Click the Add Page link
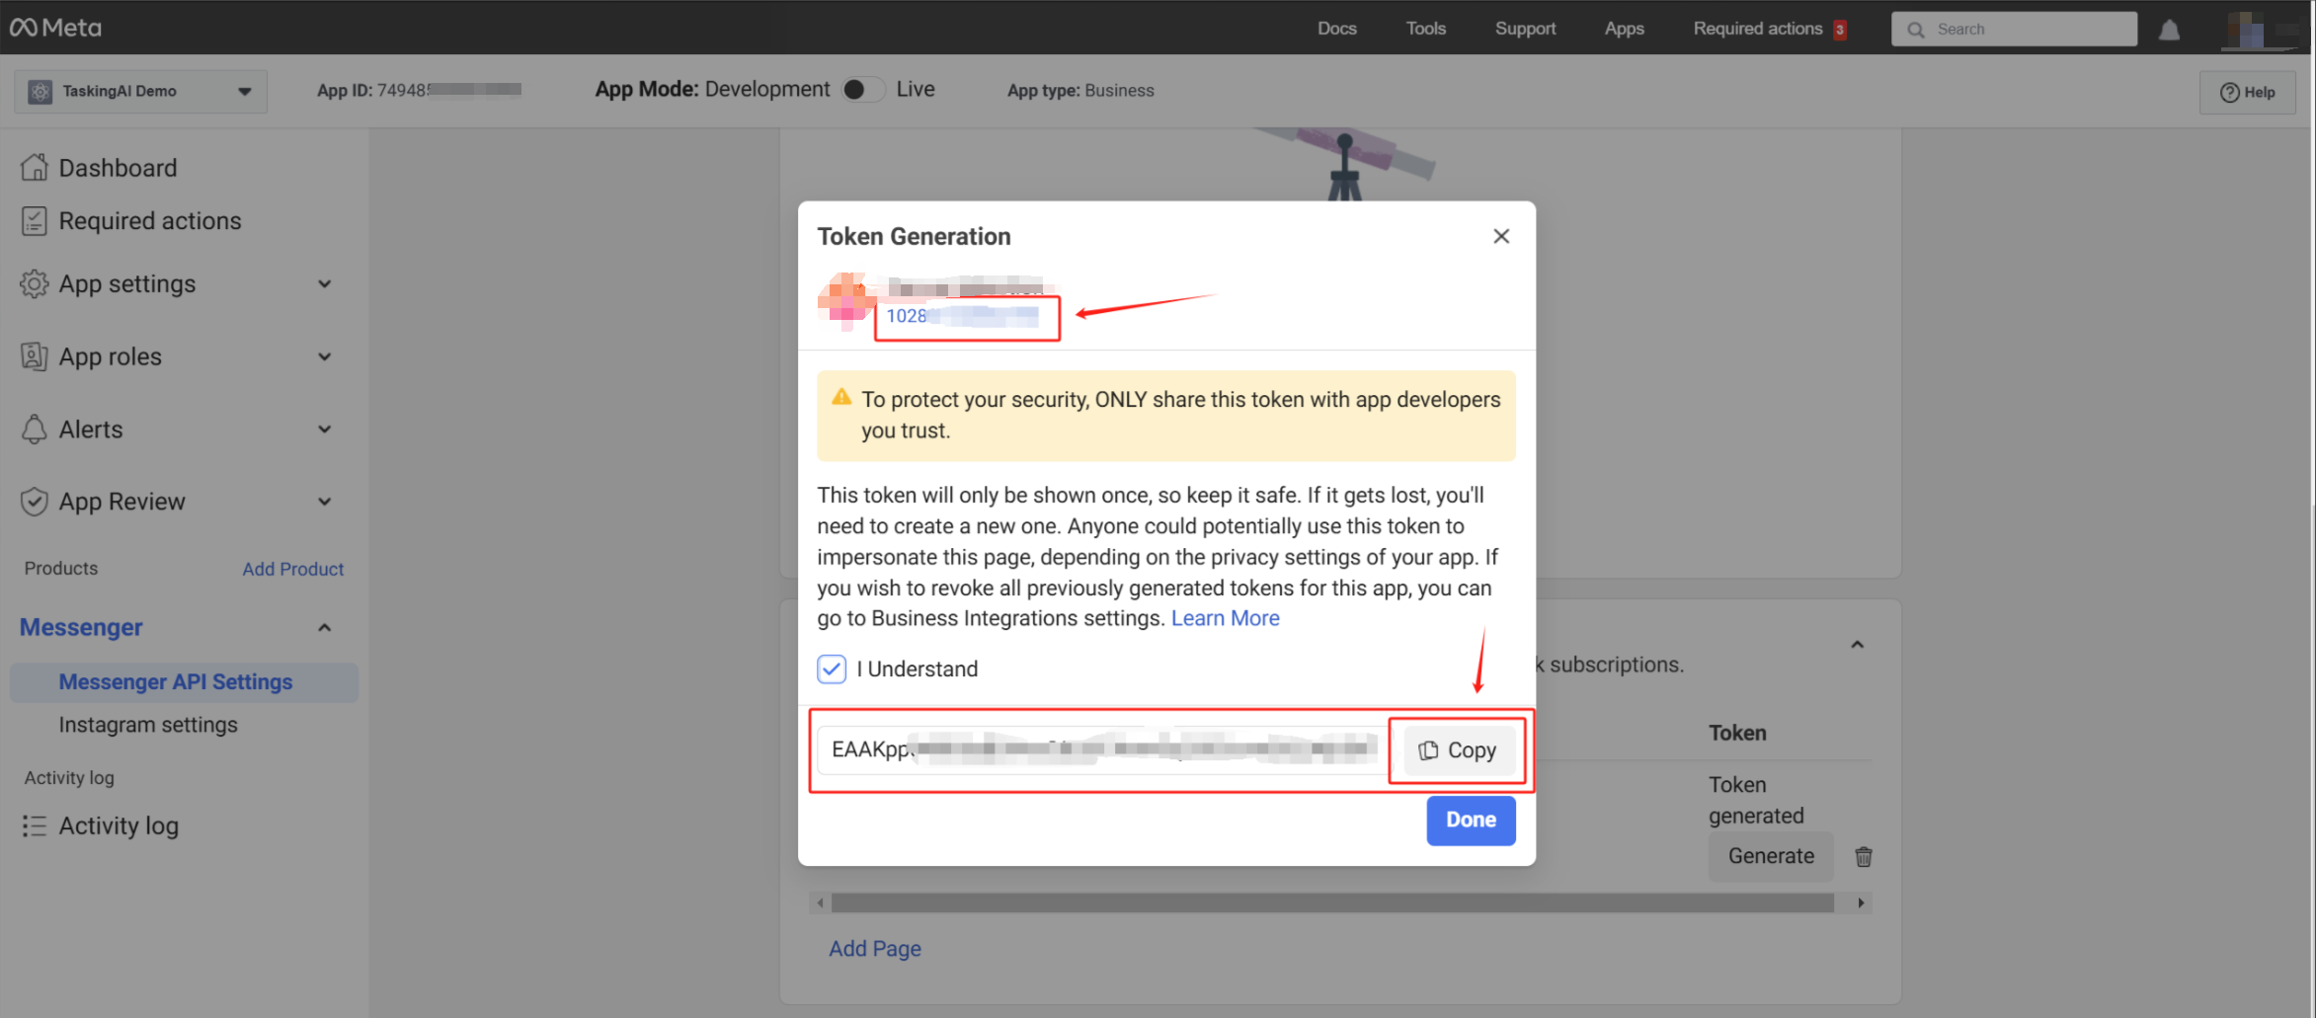 [875, 949]
